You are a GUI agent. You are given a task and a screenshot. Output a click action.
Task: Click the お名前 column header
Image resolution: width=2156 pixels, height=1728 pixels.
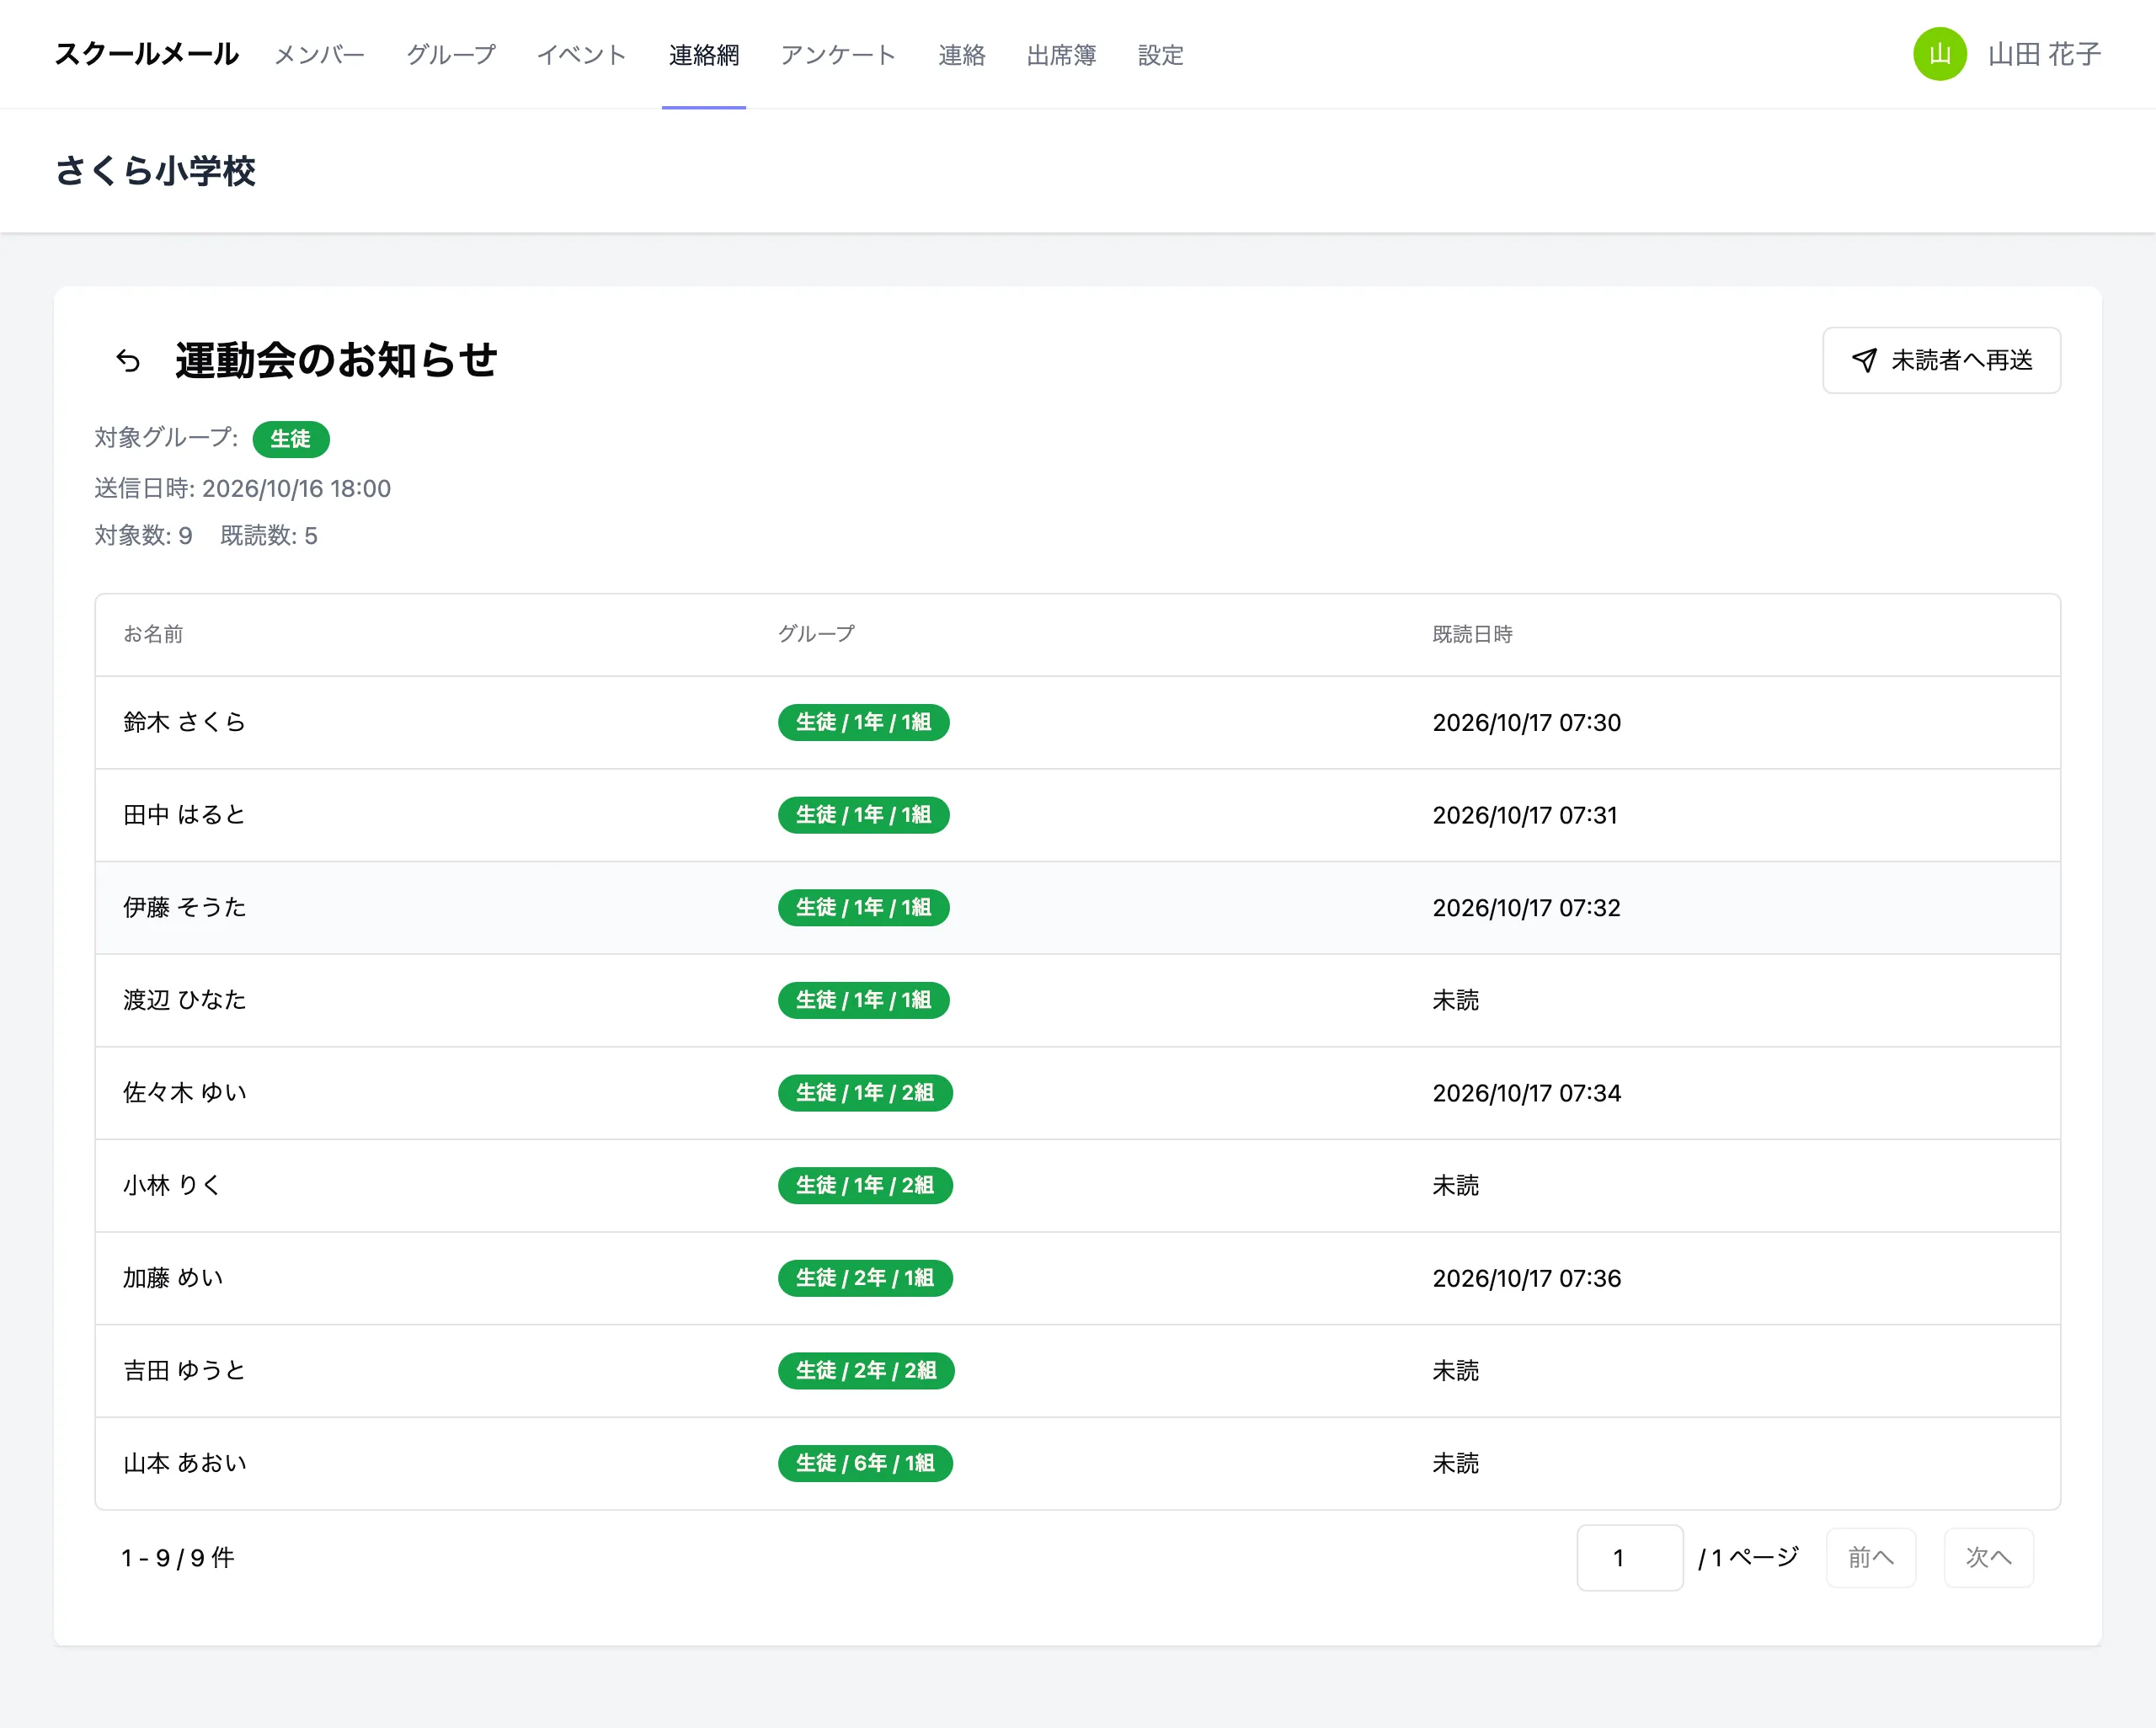click(x=153, y=634)
